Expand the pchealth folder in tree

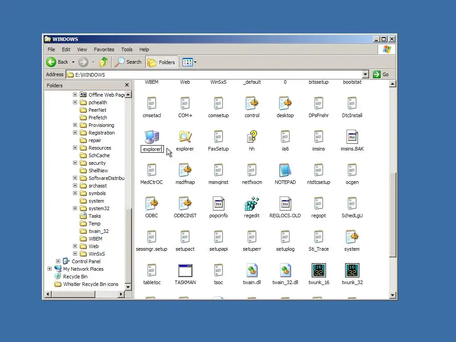coord(75,102)
